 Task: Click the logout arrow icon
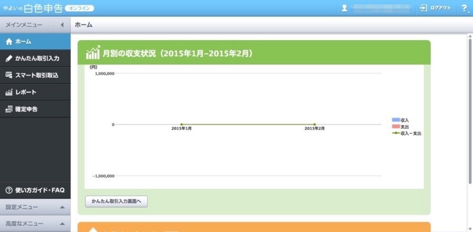[x=423, y=8]
